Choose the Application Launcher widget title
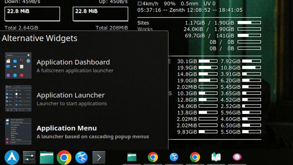 70,95
